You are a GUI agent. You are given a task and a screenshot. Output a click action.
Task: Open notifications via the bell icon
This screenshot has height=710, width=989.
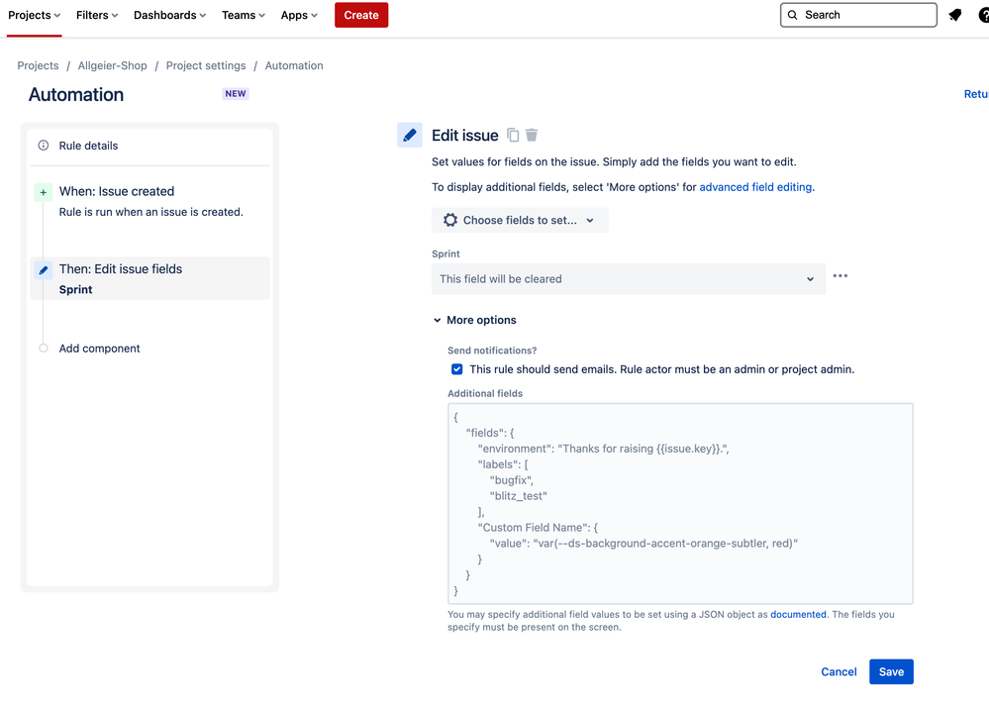(954, 15)
